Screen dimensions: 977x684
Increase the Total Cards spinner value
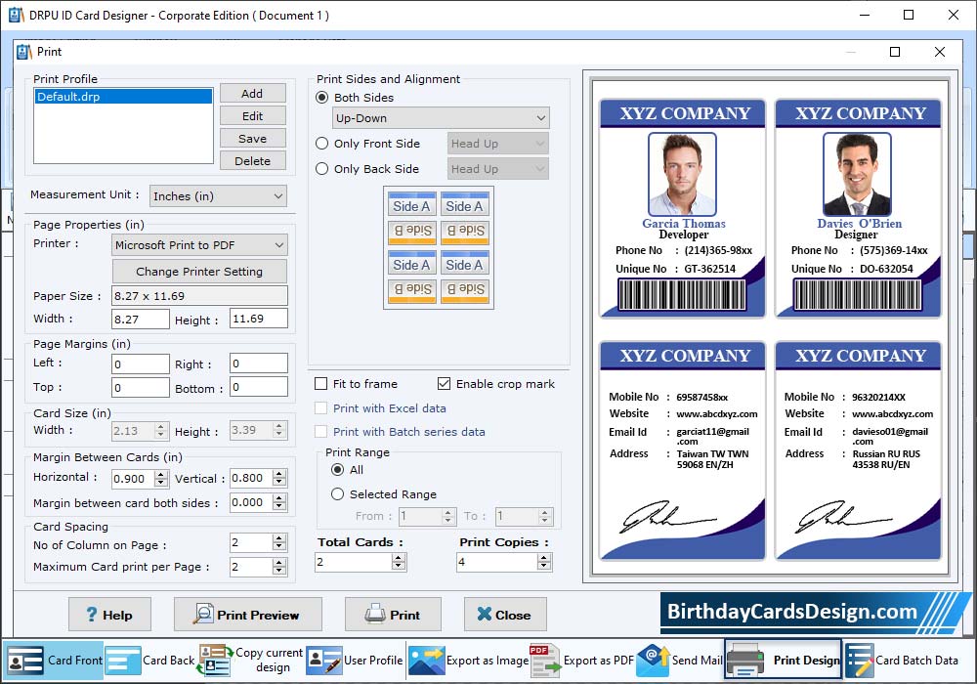coord(399,558)
